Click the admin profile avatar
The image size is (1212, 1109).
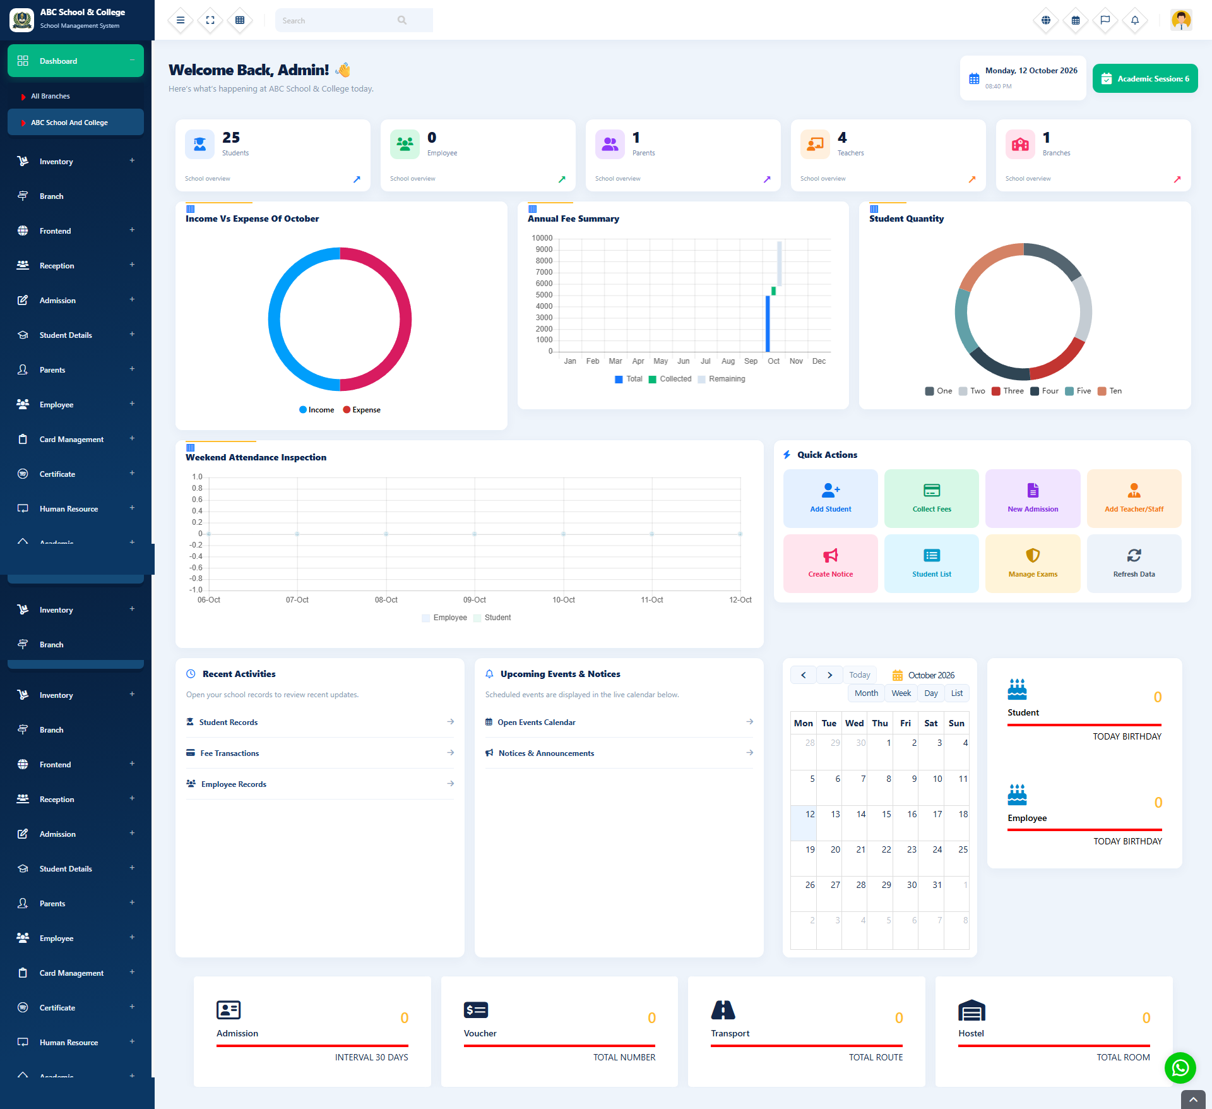pyautogui.click(x=1181, y=20)
